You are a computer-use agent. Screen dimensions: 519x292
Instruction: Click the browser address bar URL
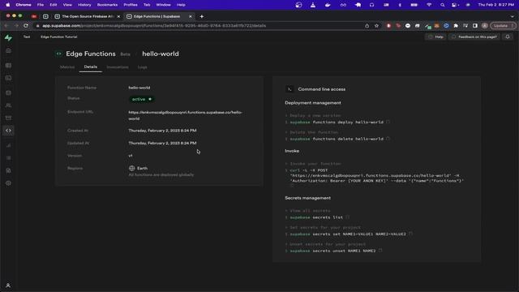[154, 26]
